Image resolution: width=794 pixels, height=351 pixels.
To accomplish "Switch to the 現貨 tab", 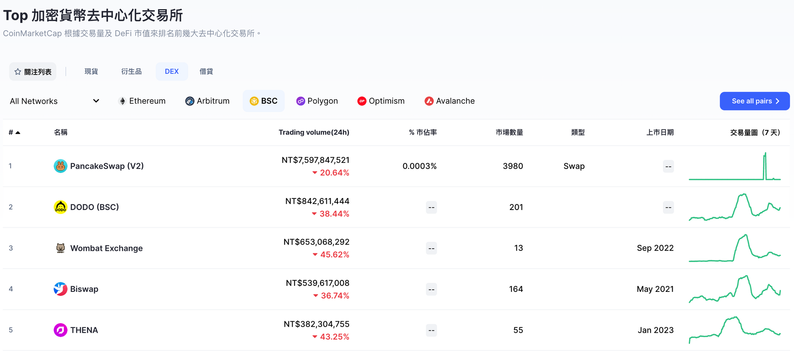I will coord(91,71).
